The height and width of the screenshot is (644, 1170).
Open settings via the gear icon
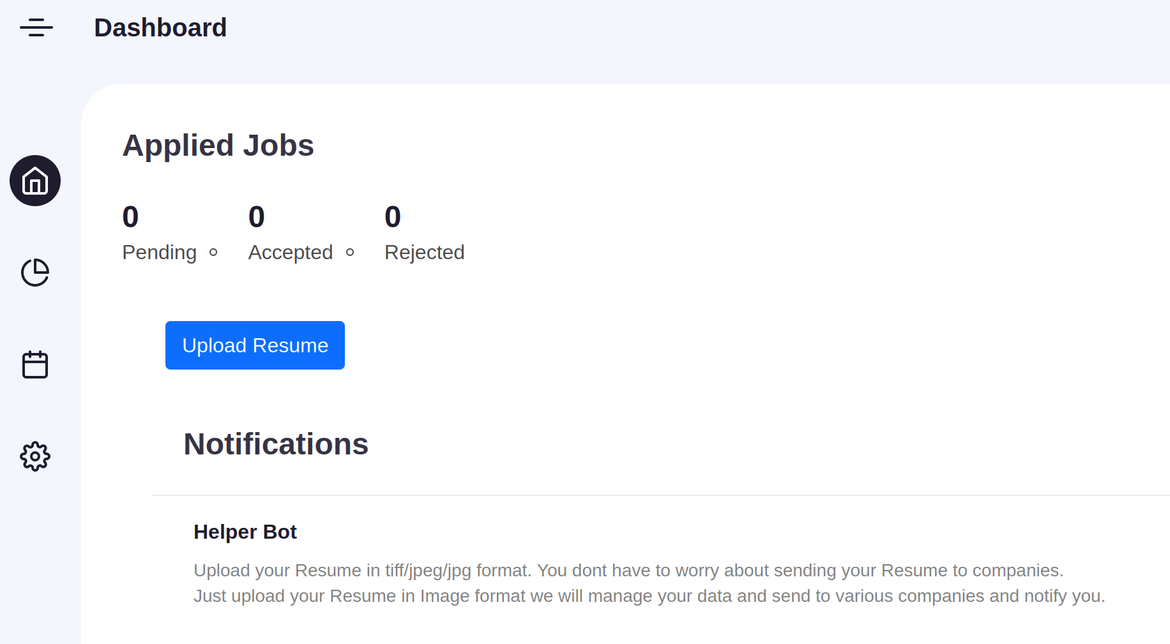pos(35,456)
